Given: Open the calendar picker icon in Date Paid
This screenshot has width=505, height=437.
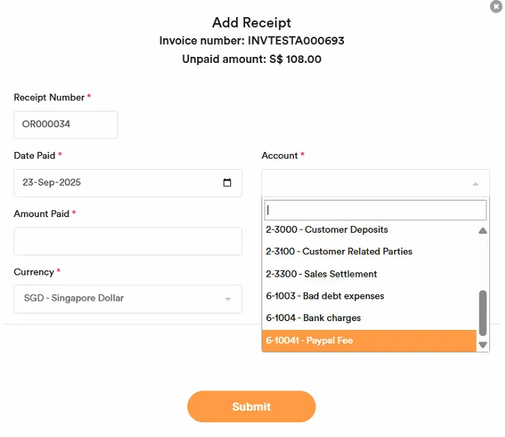Looking at the screenshot, I should tap(228, 183).
